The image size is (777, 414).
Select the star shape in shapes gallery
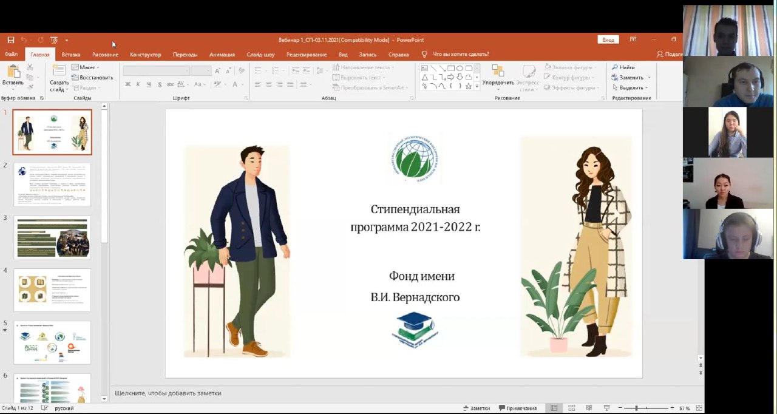[x=469, y=86]
